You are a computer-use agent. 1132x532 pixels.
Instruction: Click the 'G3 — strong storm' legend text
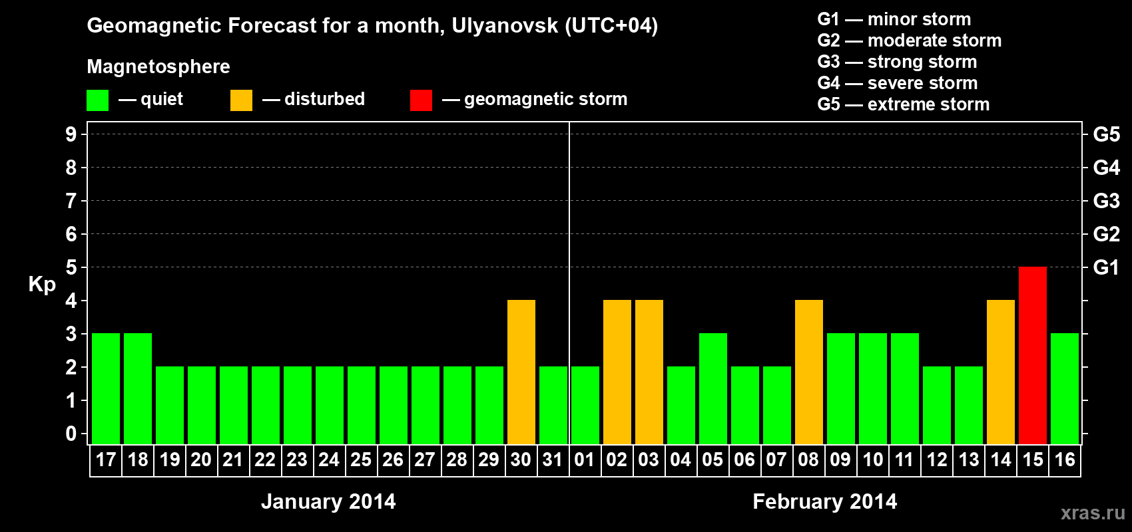tap(898, 62)
